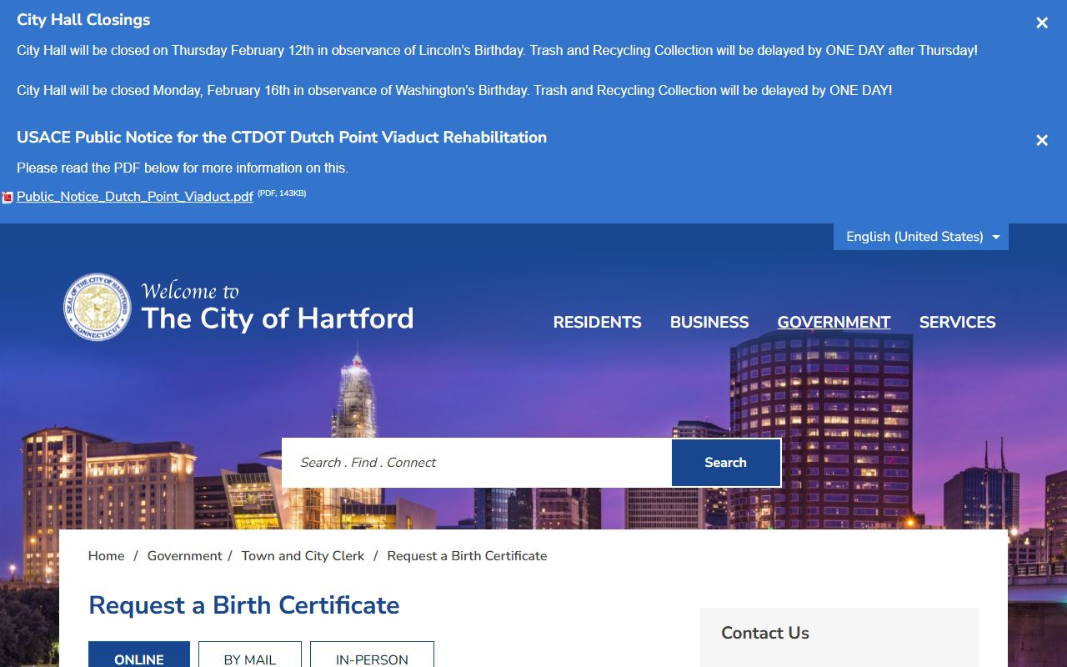1067x667 pixels.
Task: Click the City Hall Closings heading
Action: (x=83, y=20)
